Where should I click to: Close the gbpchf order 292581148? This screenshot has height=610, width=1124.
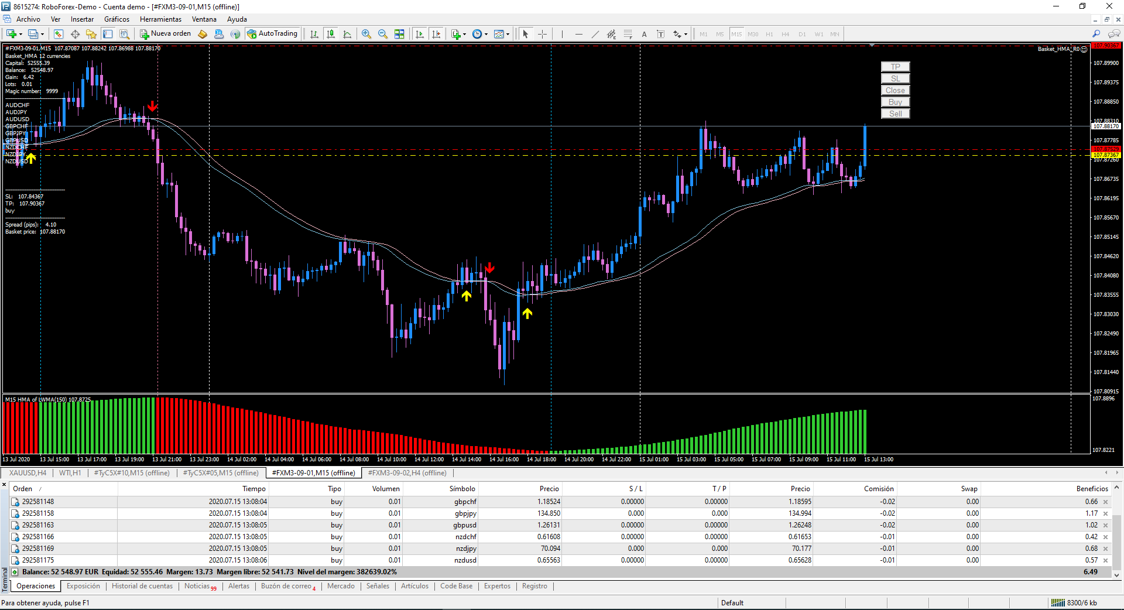point(1105,502)
